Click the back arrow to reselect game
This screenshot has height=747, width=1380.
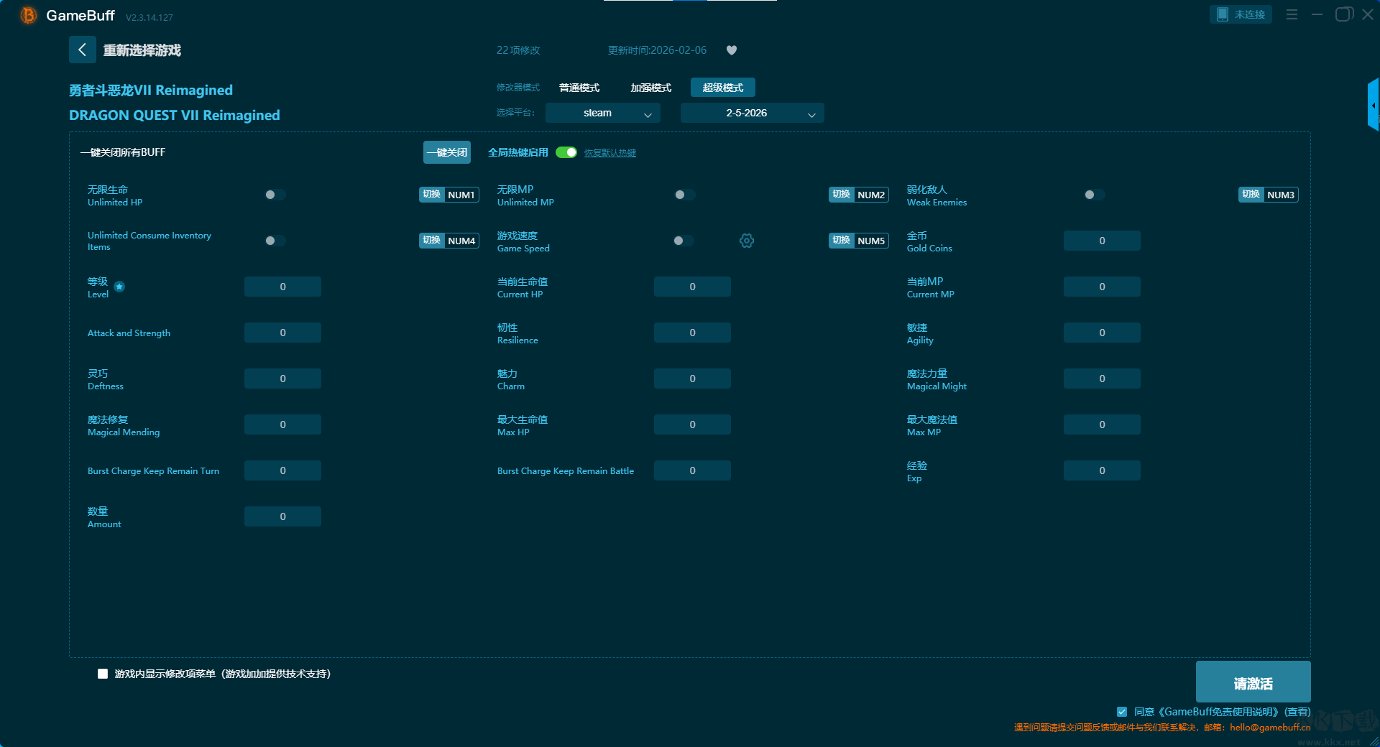pyautogui.click(x=82, y=50)
